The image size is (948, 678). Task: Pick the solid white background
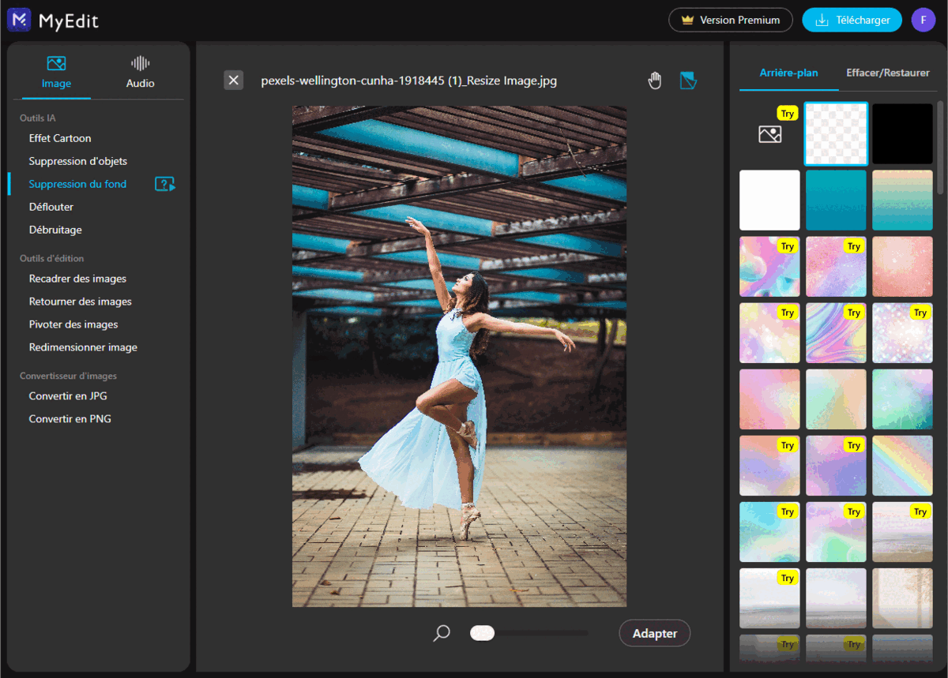click(x=769, y=200)
